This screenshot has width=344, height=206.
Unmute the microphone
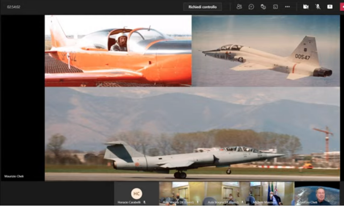click(x=318, y=7)
